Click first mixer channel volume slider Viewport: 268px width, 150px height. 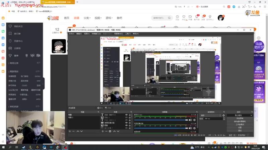[x=161, y=120]
